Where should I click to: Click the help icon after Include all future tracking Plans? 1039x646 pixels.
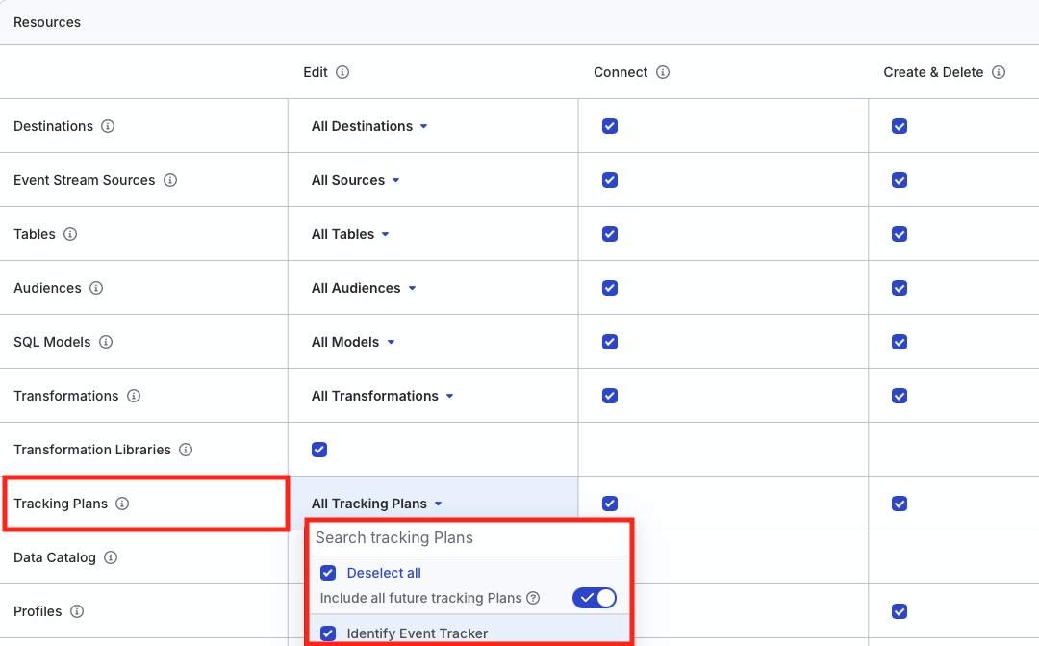533,598
